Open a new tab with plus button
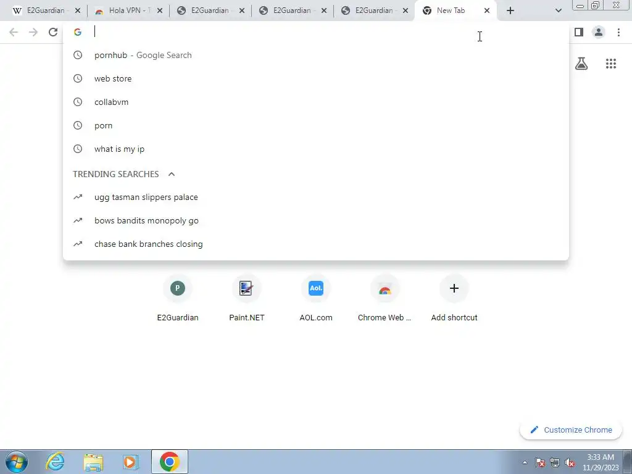The width and height of the screenshot is (632, 474). pos(510,11)
